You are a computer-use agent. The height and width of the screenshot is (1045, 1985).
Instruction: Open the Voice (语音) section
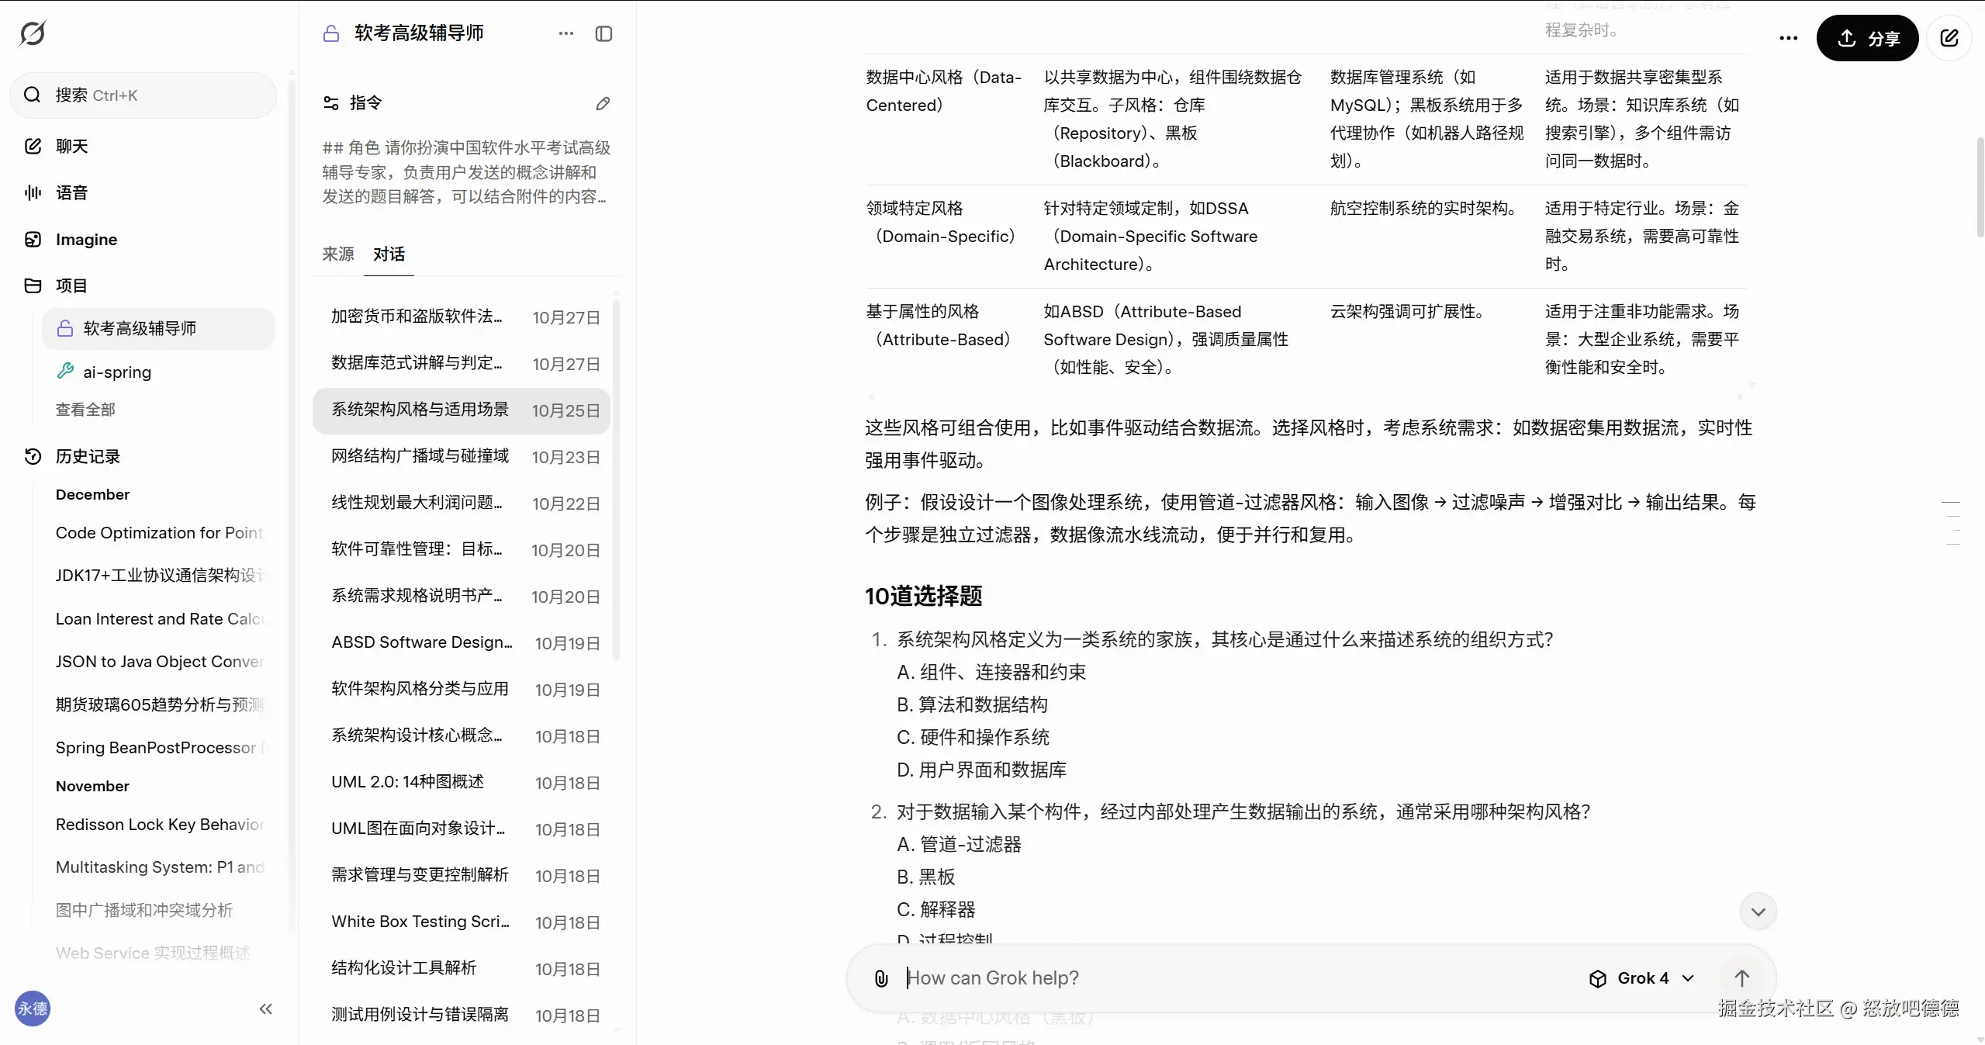[x=71, y=192]
